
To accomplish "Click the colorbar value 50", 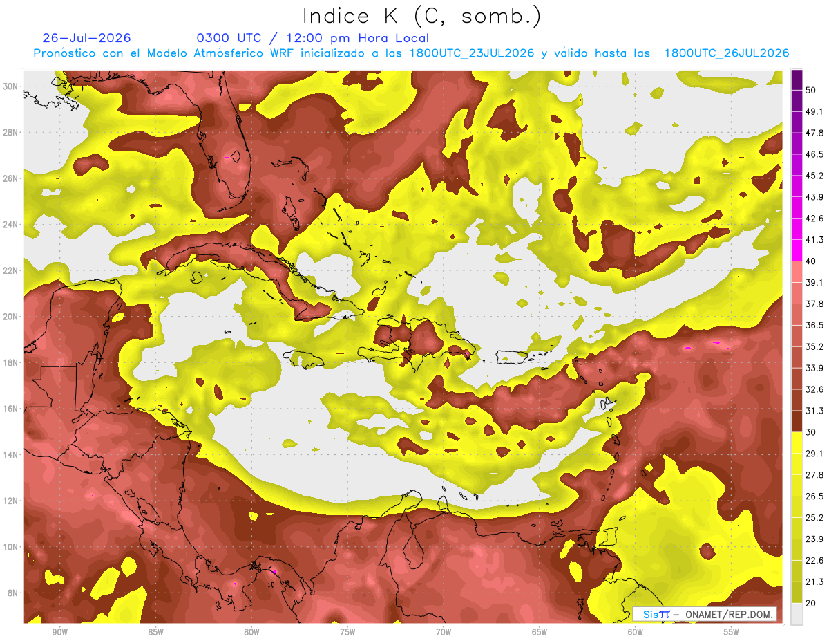I will [812, 91].
